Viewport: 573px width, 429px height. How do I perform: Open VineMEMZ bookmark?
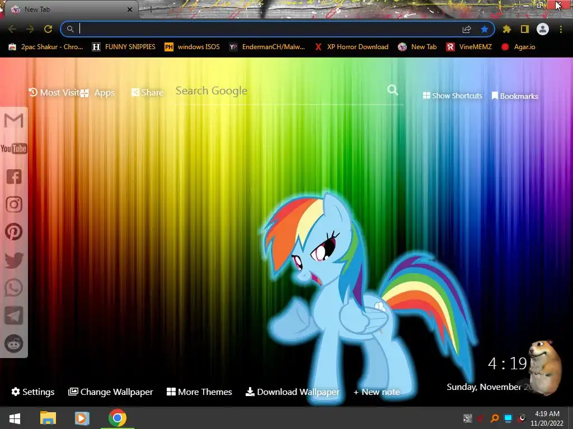click(x=469, y=47)
